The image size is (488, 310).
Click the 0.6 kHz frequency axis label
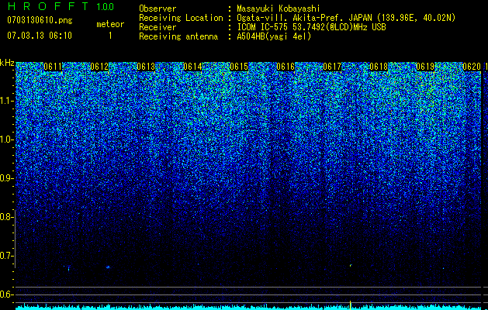click(x=7, y=294)
